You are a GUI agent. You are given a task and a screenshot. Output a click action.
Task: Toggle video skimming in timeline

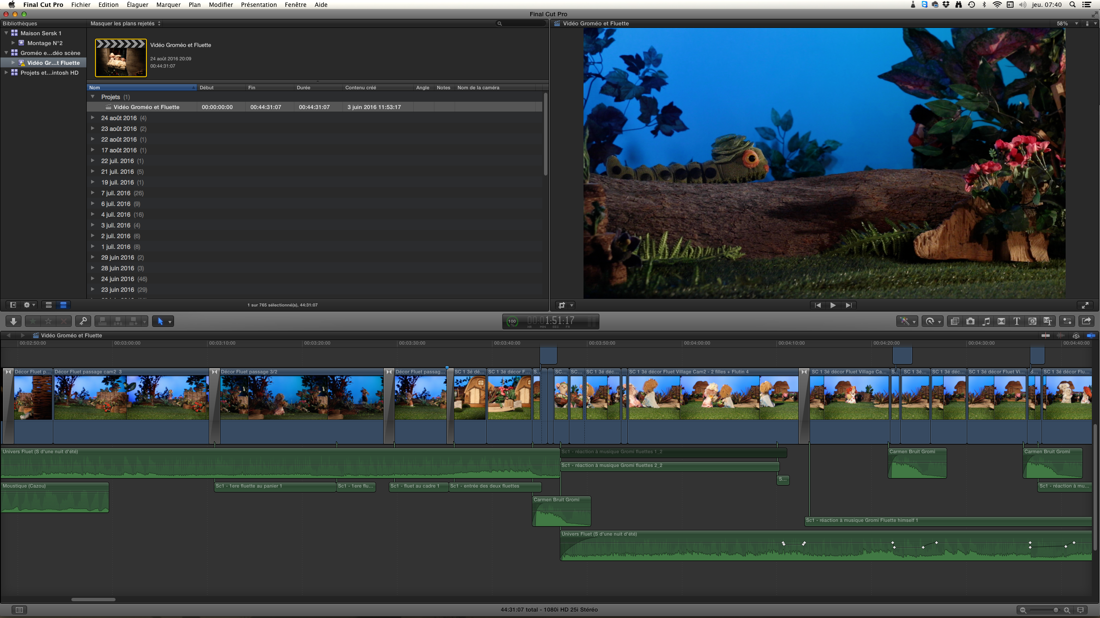click(1046, 335)
